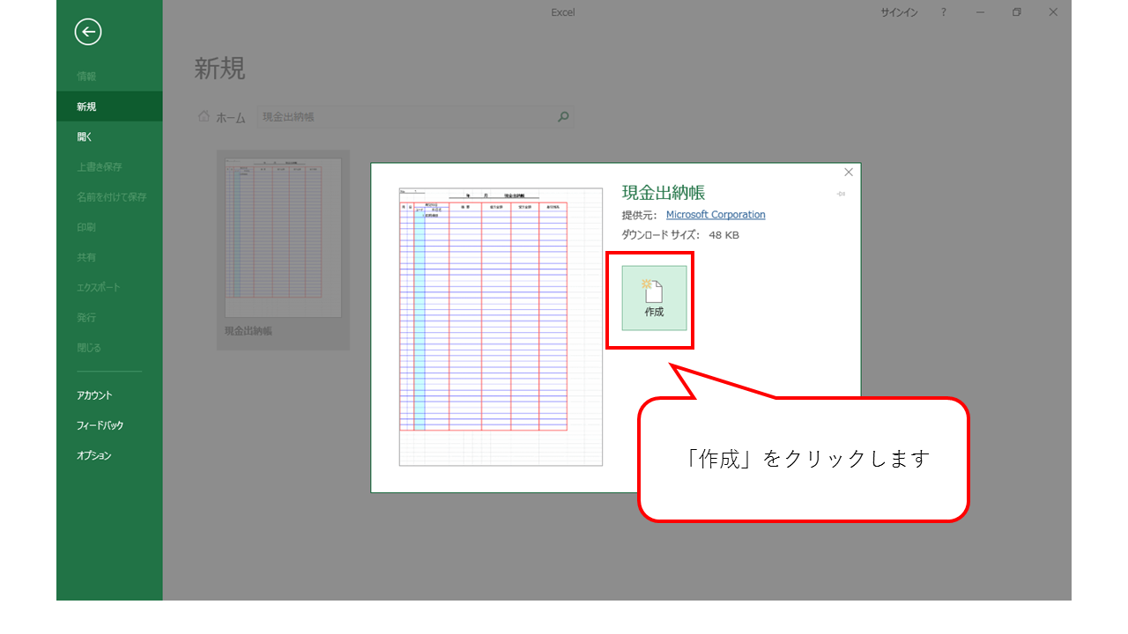Open the 情報 backstage page
The height and width of the screenshot is (634, 1128).
(86, 77)
